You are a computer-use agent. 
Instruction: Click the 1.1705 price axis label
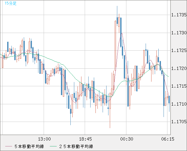click(x=179, y=122)
